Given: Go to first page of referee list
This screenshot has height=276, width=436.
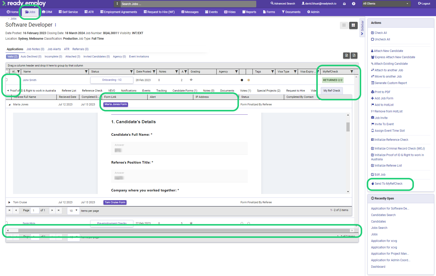Looking at the screenshot, I should point(9,210).
